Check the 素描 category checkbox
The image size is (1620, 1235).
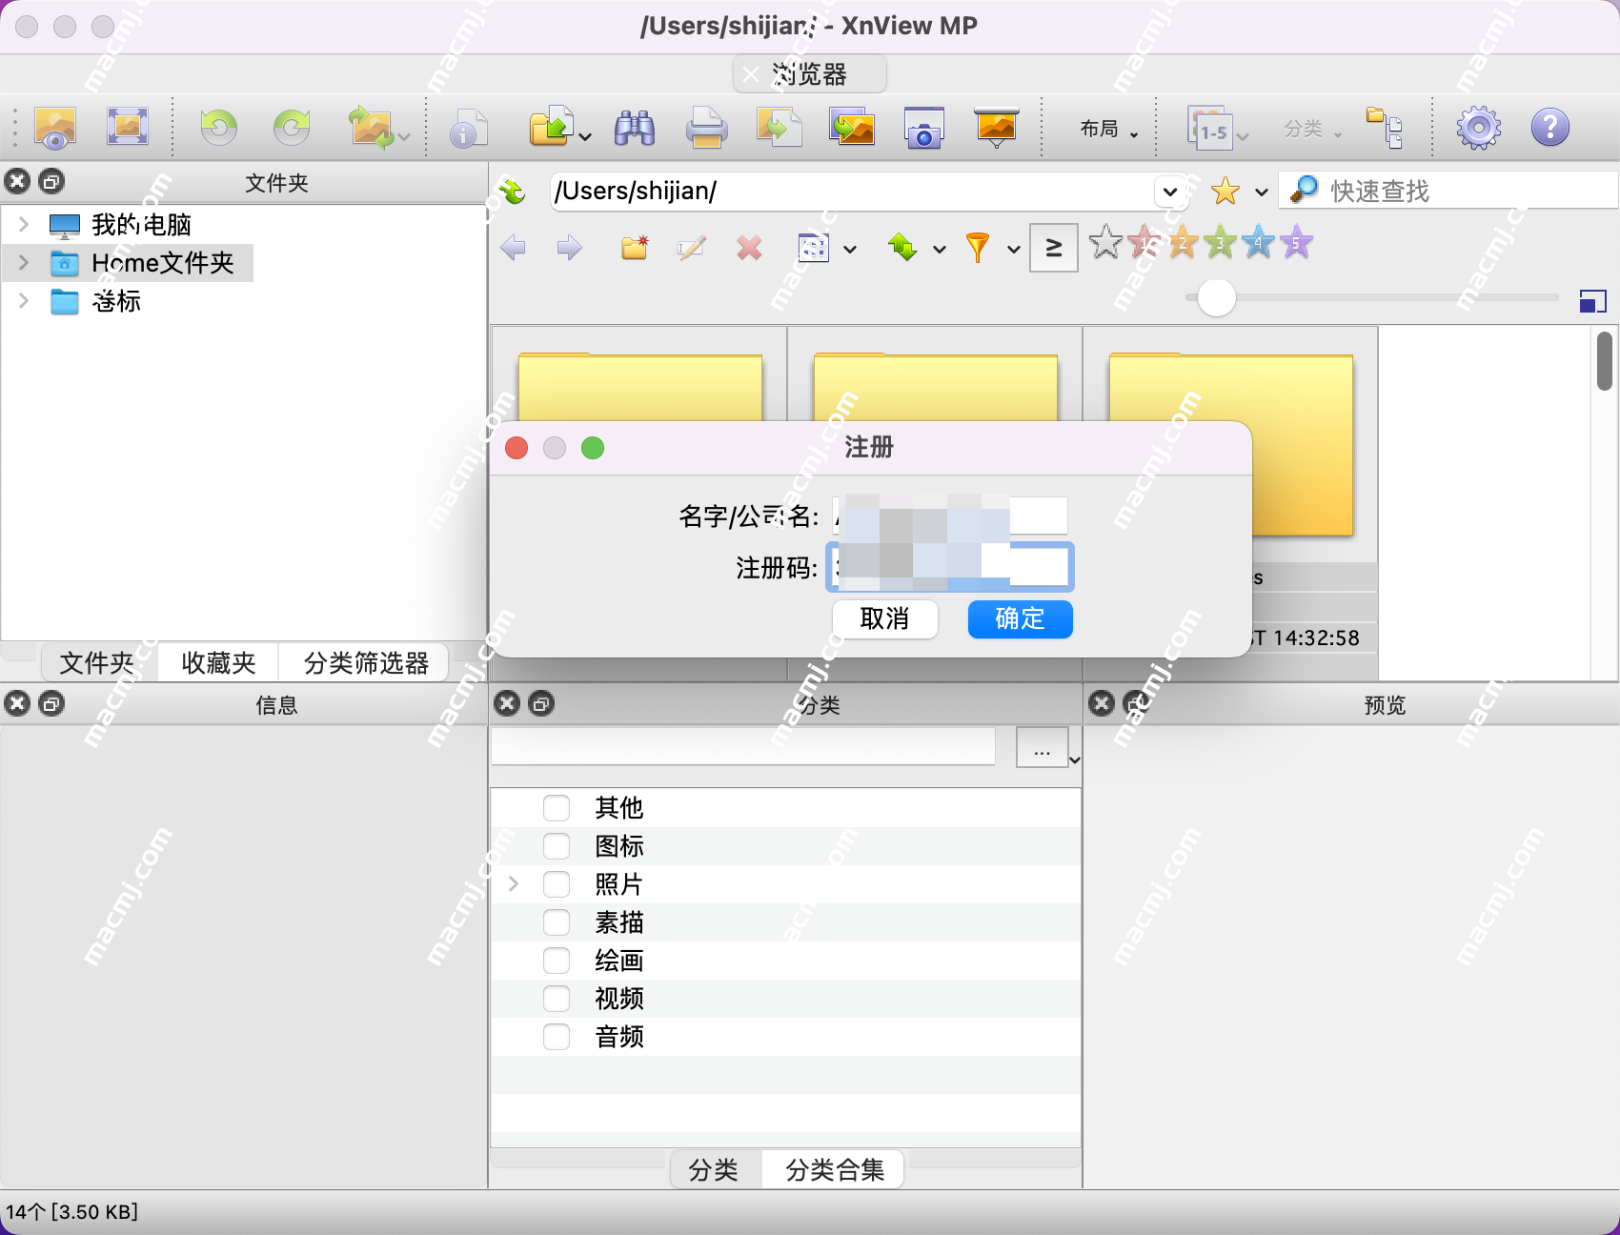[x=557, y=922]
